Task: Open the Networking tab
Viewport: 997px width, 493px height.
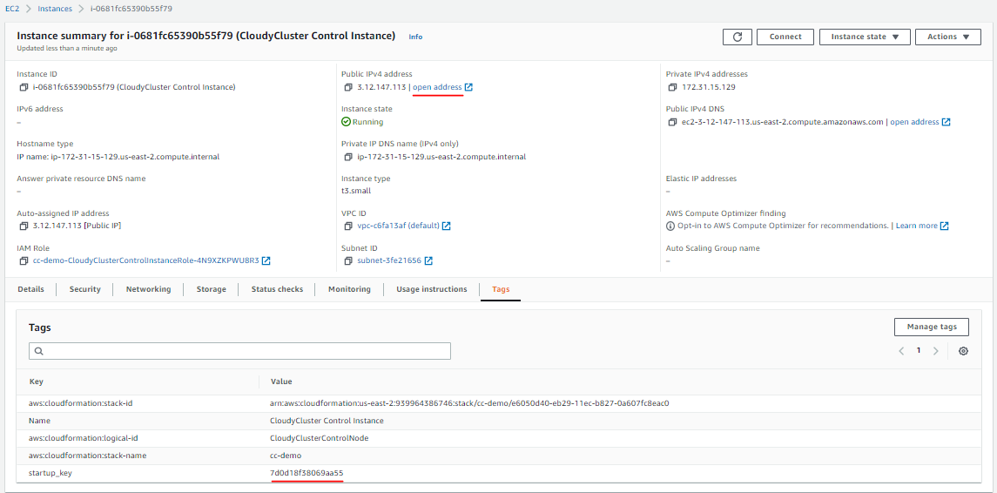Action: [148, 289]
